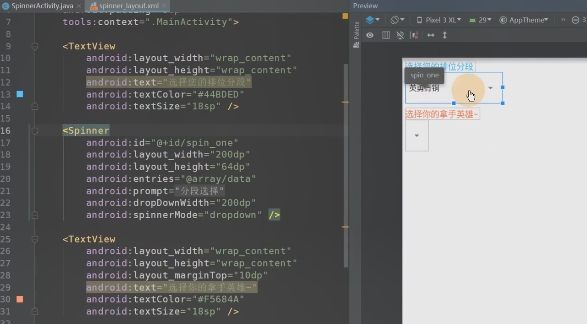Viewport: 587px width, 324px height.
Task: Click the empty second spinner in preview
Action: [x=417, y=135]
